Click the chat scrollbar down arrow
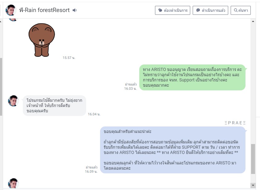The height and width of the screenshot is (190, 260). [253, 185]
